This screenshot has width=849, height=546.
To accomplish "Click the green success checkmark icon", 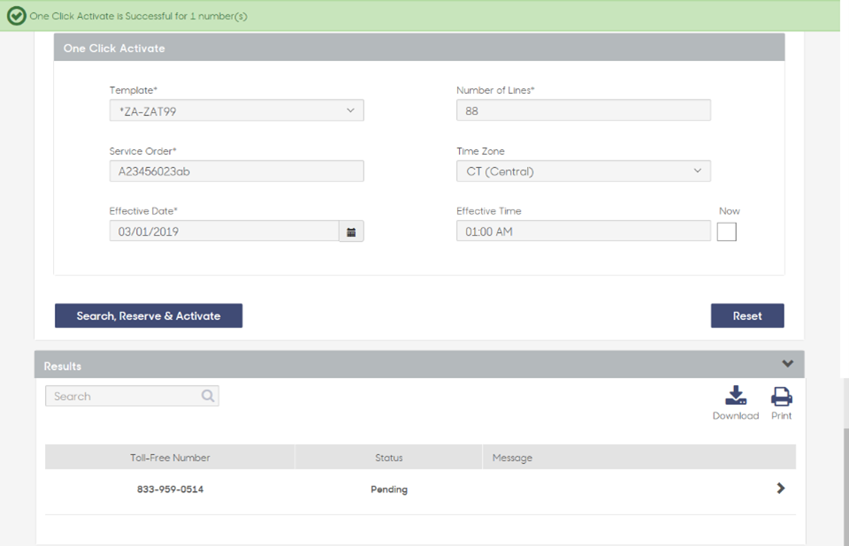I will tap(16, 16).
